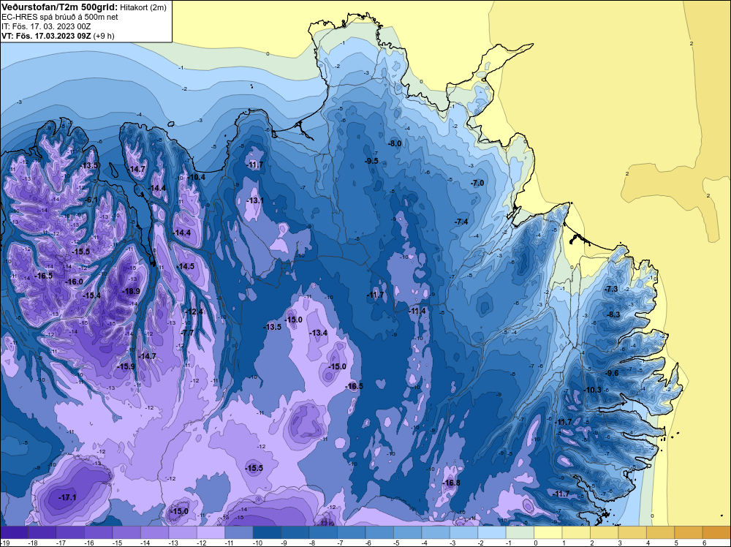Click the -18 label on the color scale
The height and width of the screenshot is (547, 731).
click(32, 543)
